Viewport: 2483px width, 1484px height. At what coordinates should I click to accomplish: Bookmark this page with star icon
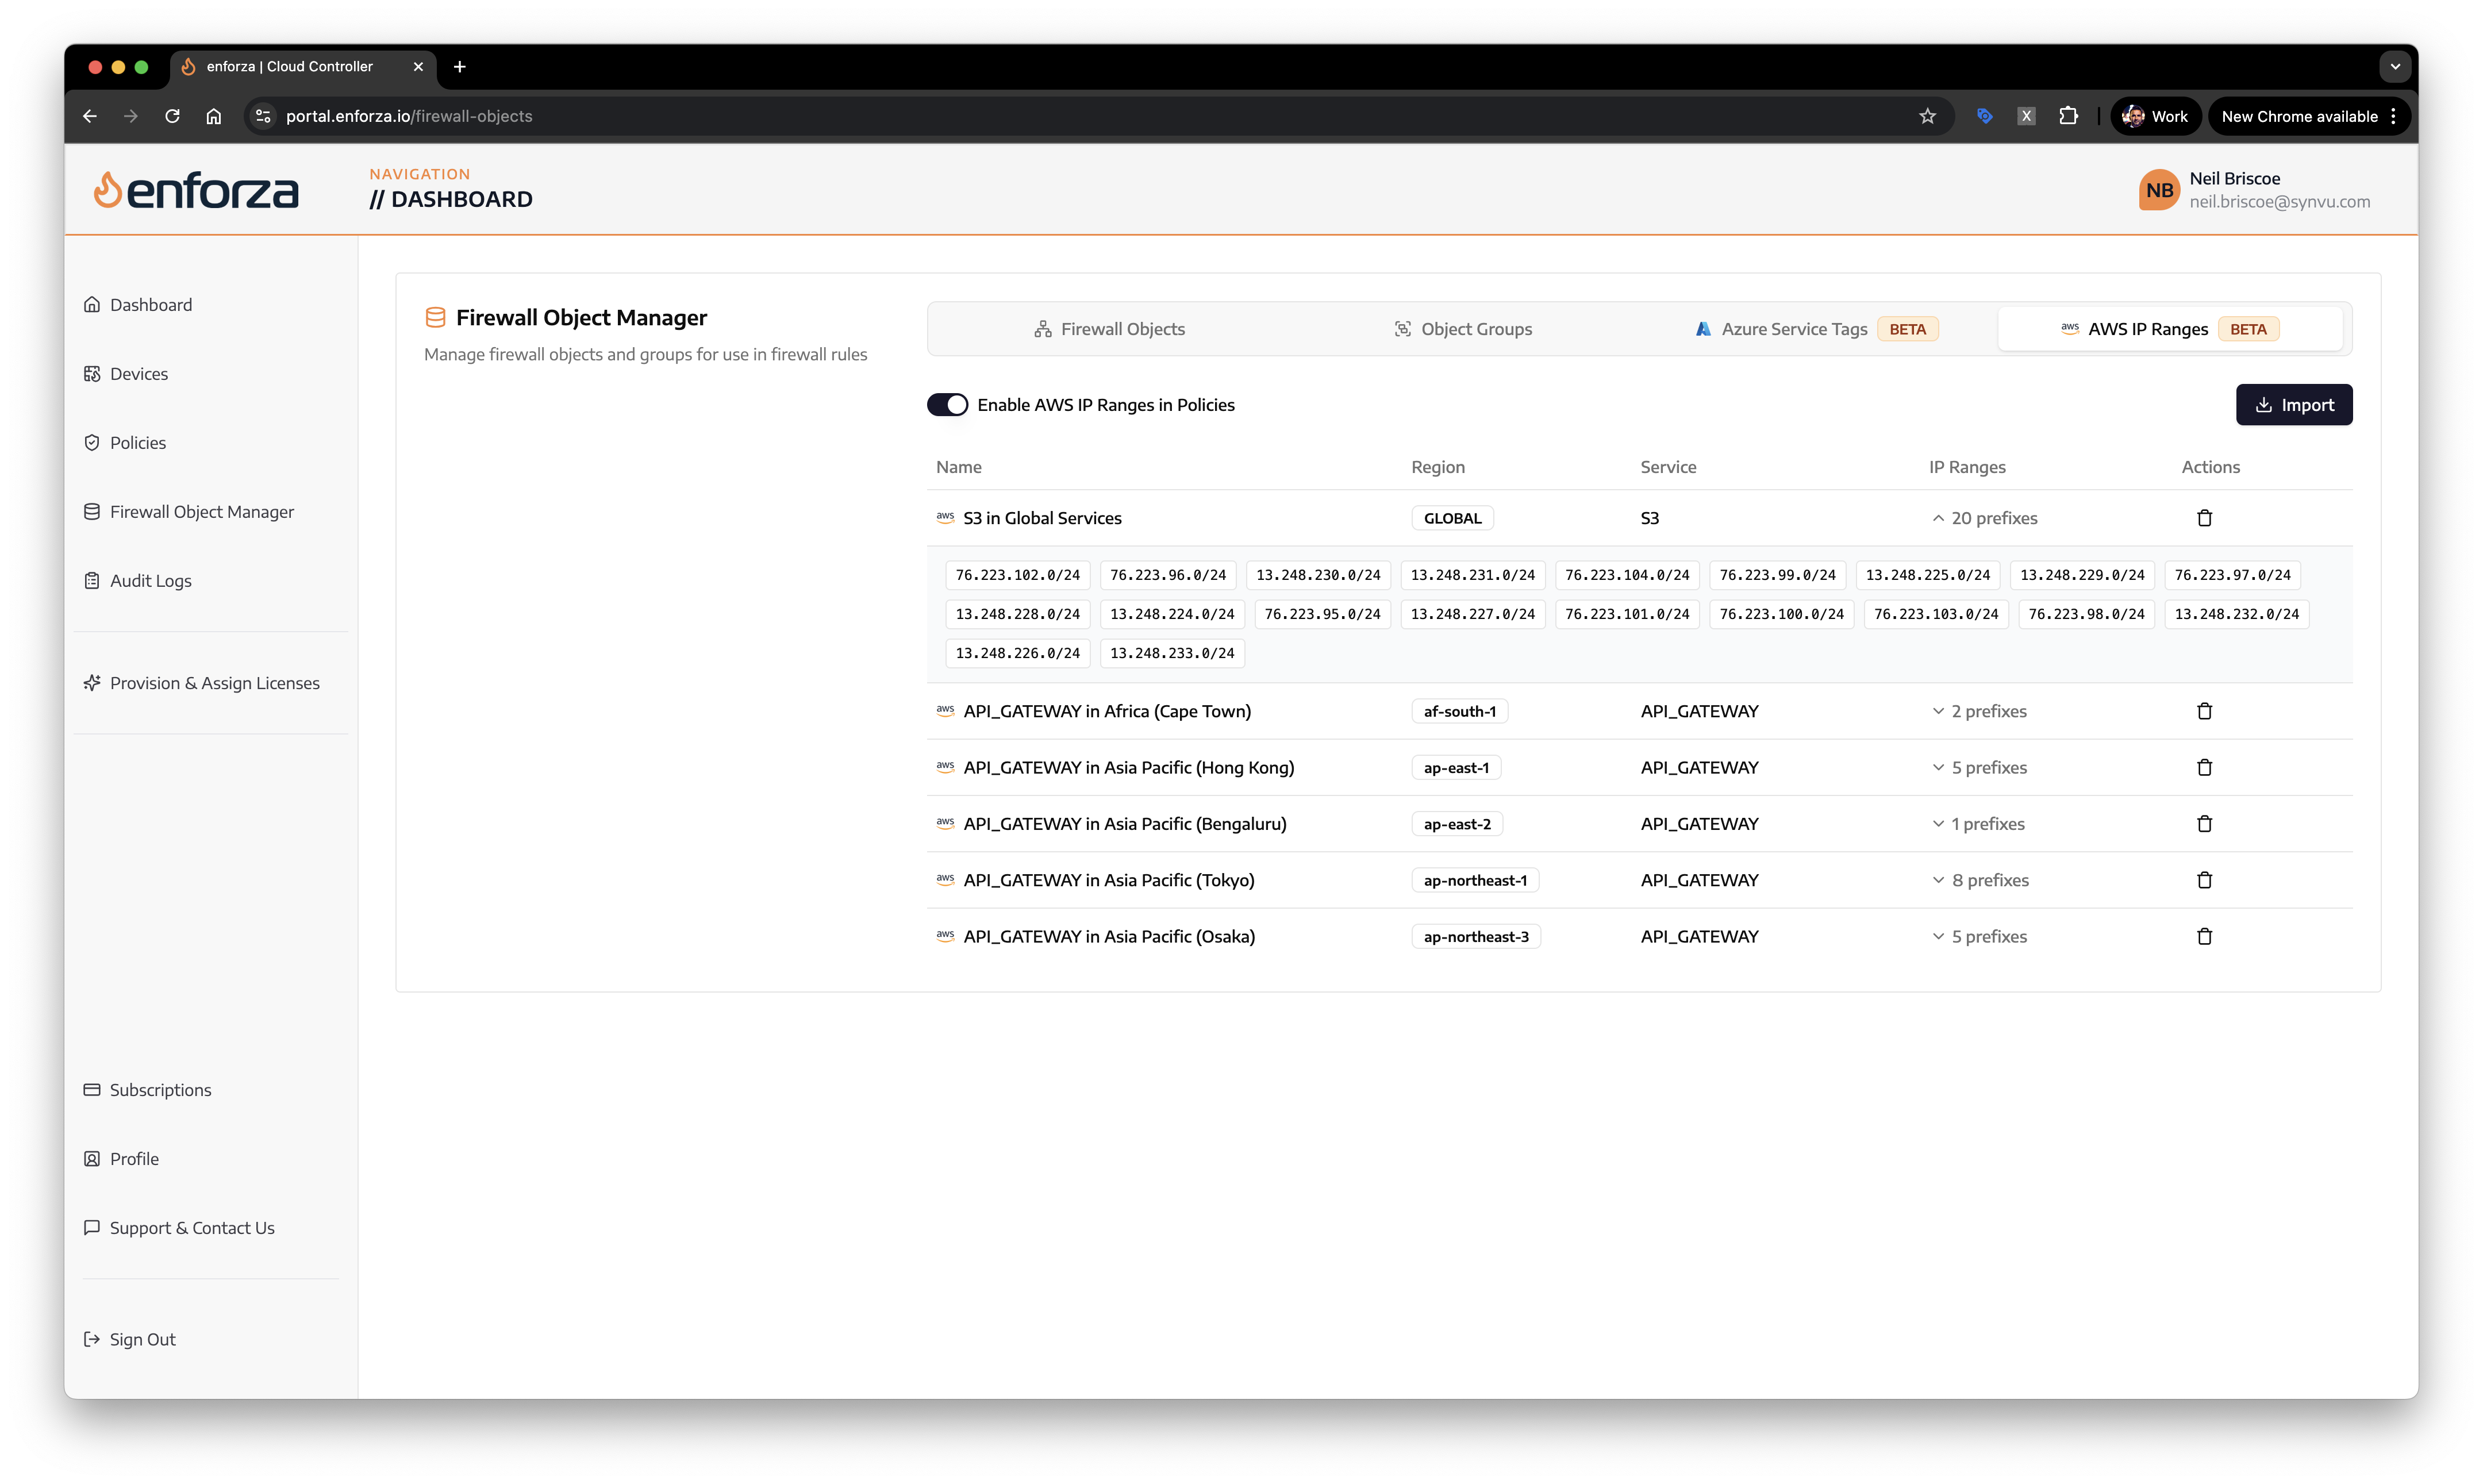(1927, 116)
